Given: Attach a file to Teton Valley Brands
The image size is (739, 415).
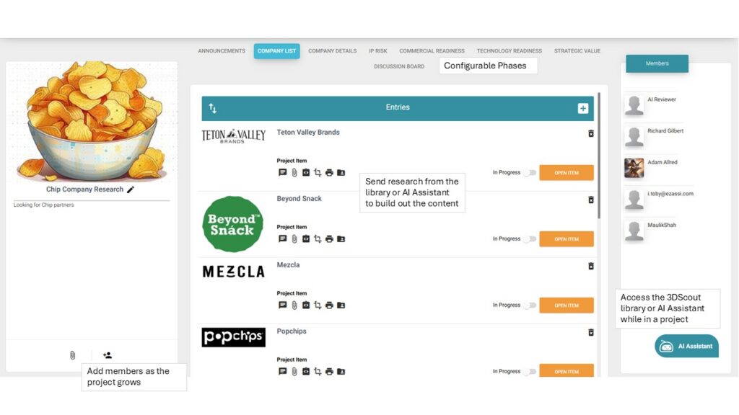Looking at the screenshot, I should point(294,173).
